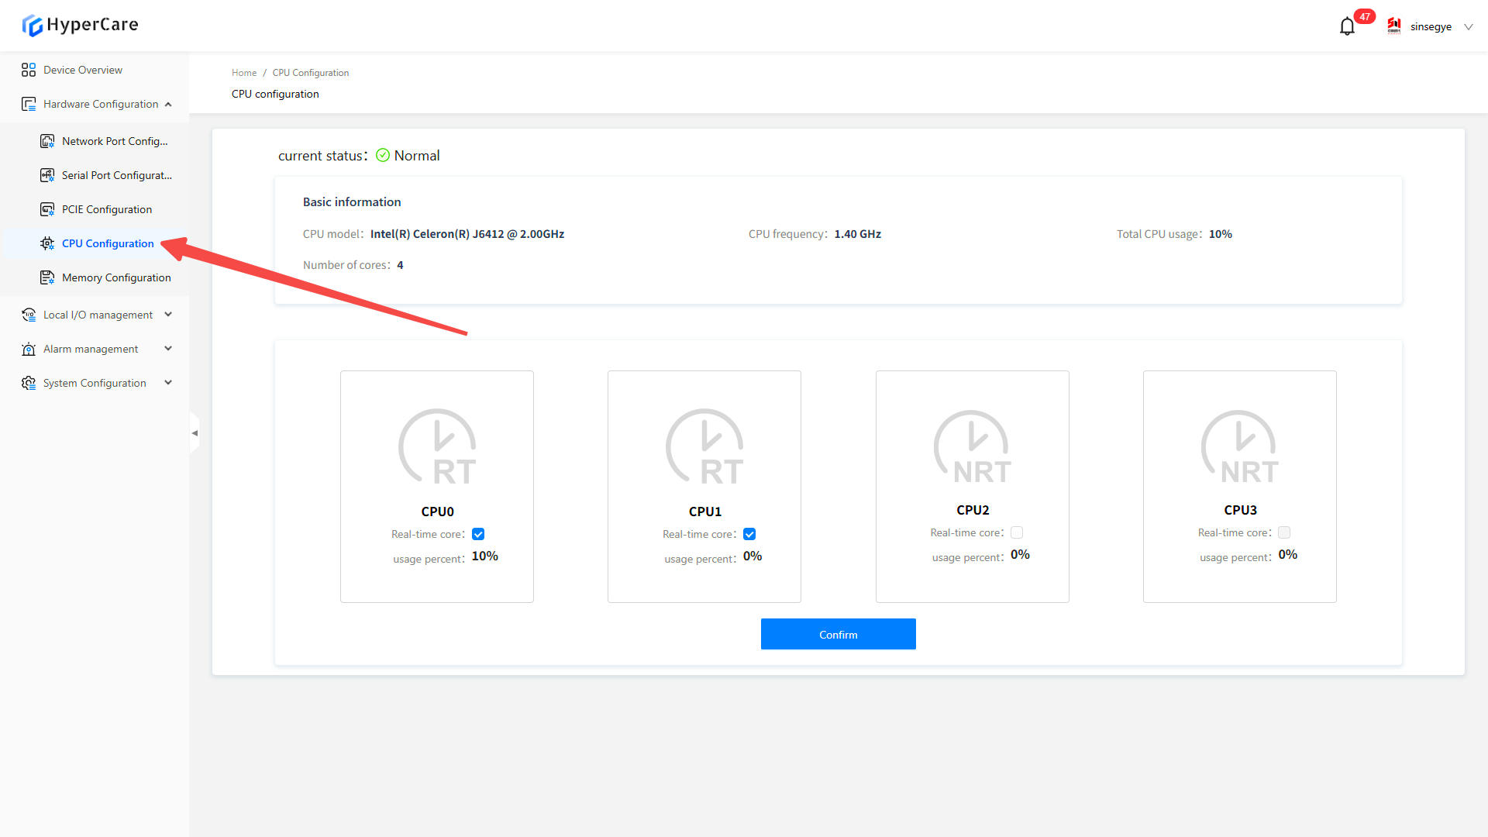Uncheck CPU0 Real-time core checkbox
The width and height of the screenshot is (1488, 837).
click(x=478, y=534)
